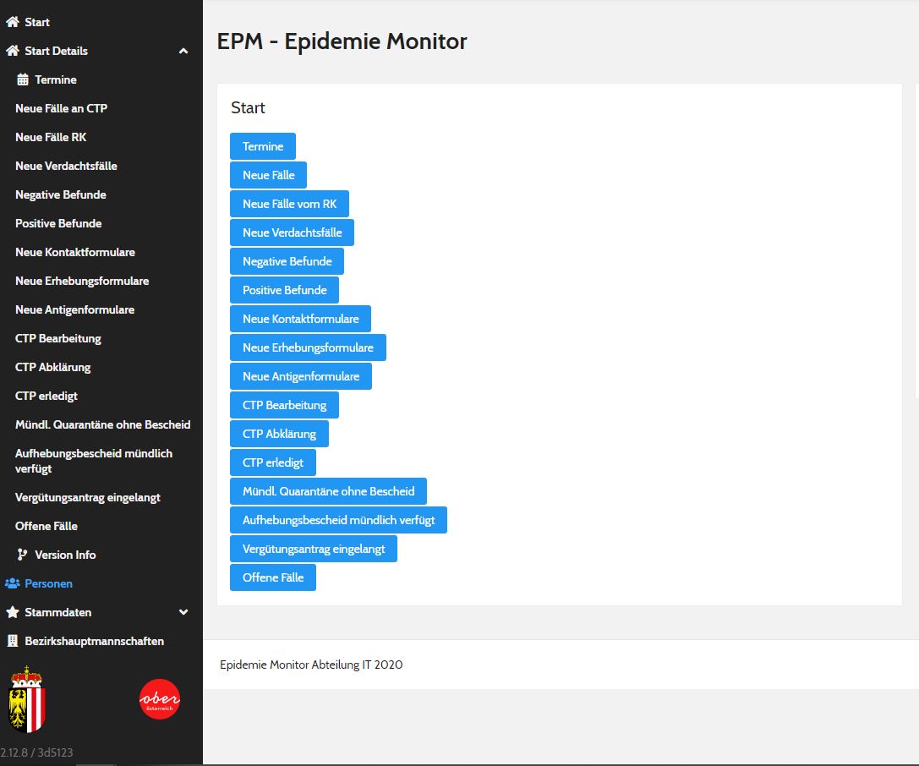Select Neue Verdachtsfälle in the sidebar
919x766 pixels.
66,166
